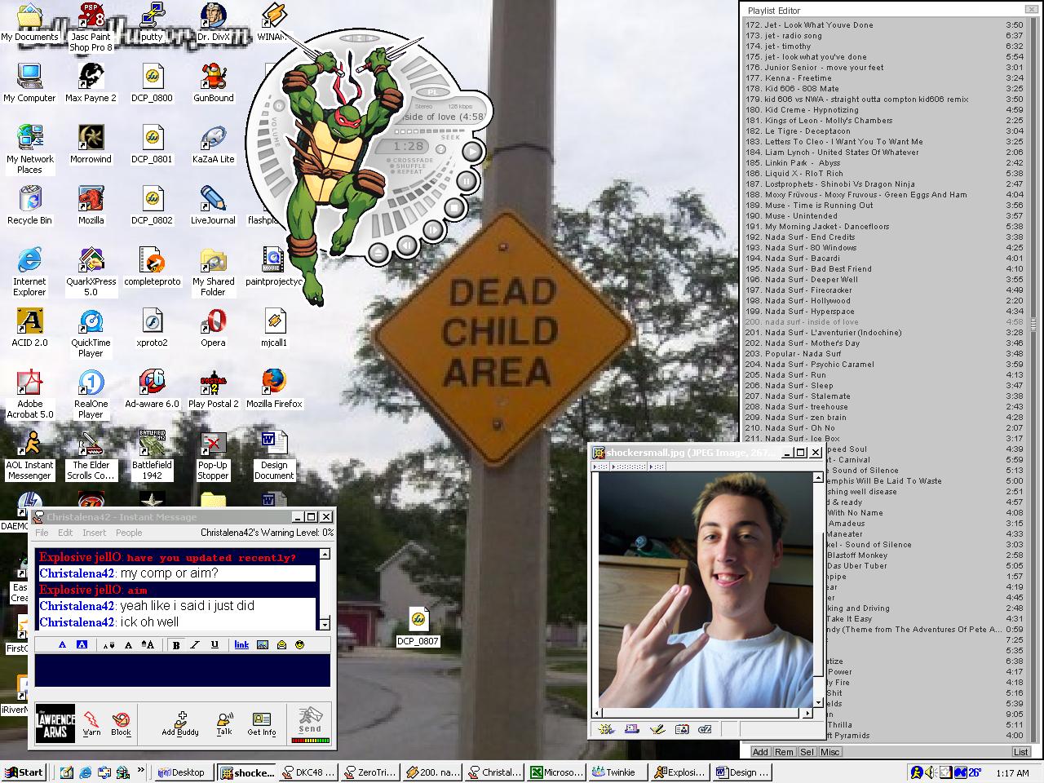Image resolution: width=1044 pixels, height=783 pixels.
Task: Click the Battlefield 1942 desktop icon
Action: click(x=152, y=456)
